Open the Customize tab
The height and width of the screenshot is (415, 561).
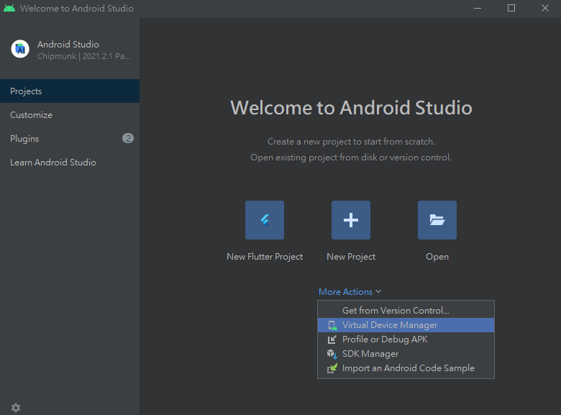pyautogui.click(x=70, y=115)
